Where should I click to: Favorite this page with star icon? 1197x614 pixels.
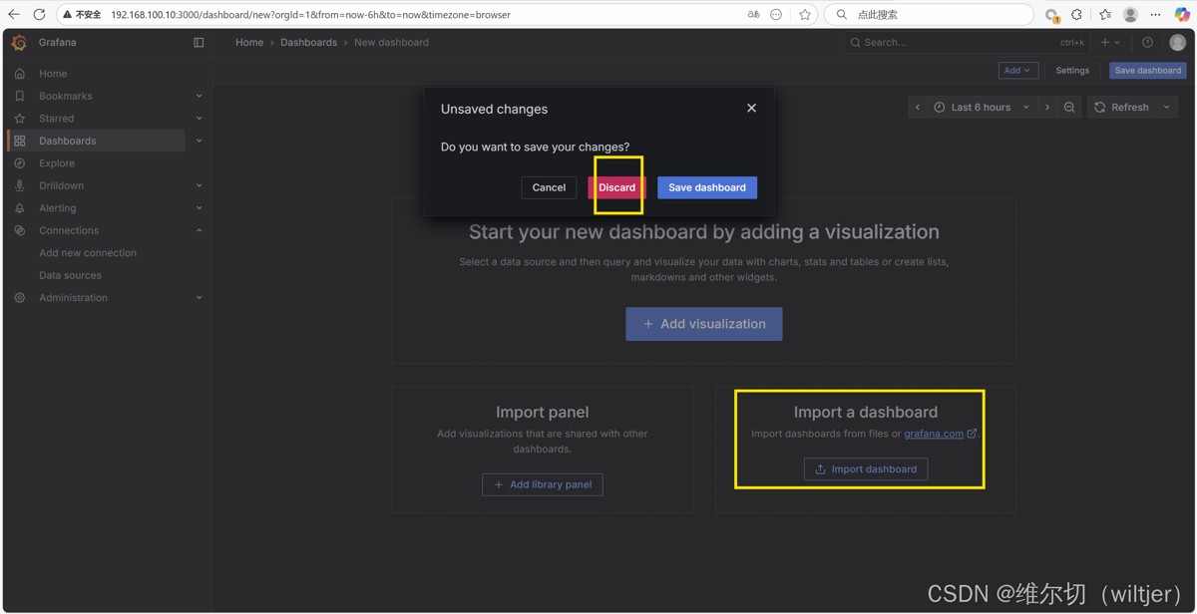805,15
